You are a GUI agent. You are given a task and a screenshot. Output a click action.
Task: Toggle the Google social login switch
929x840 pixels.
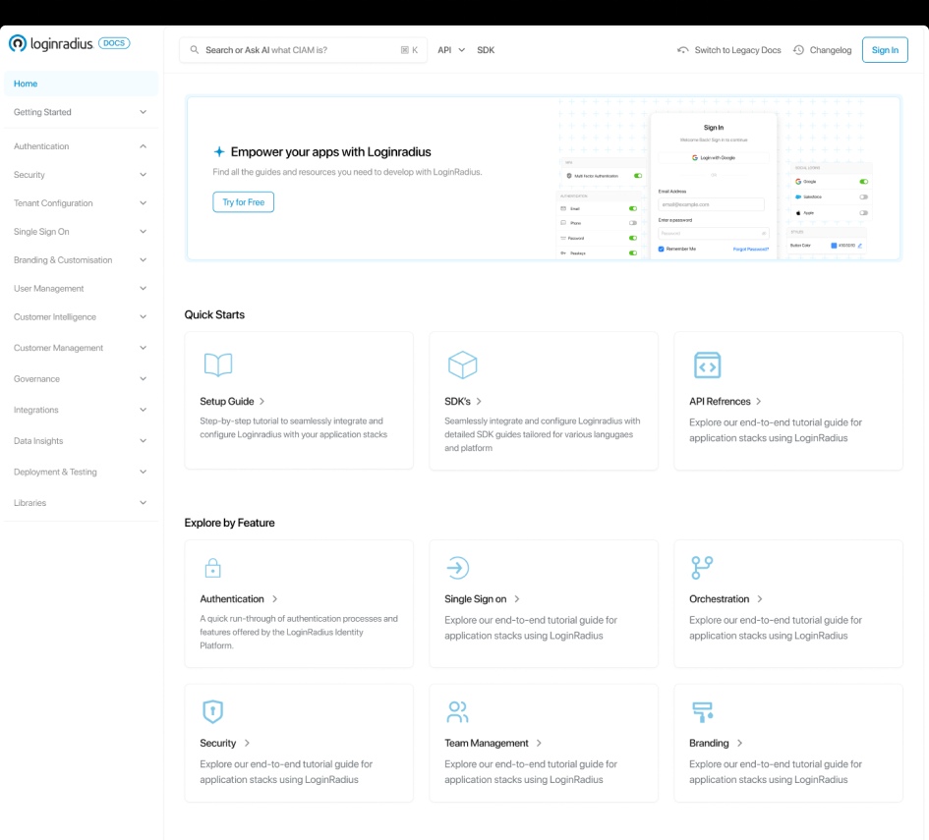pyautogui.click(x=864, y=182)
